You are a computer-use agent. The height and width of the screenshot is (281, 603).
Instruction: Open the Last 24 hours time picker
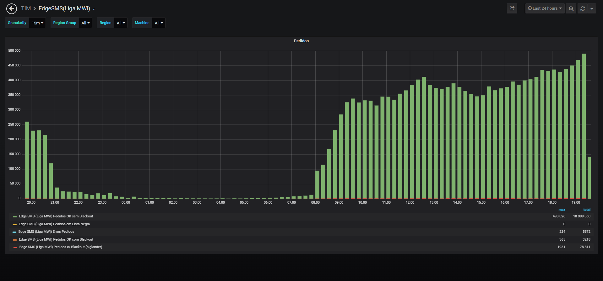(x=545, y=8)
